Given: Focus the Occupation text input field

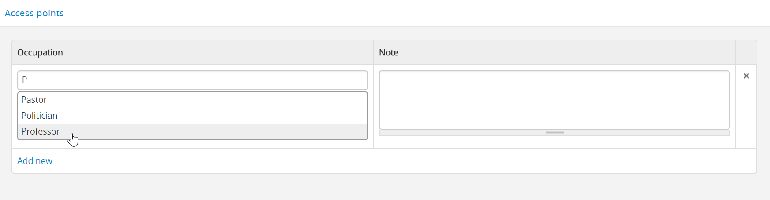Looking at the screenshot, I should pos(192,80).
